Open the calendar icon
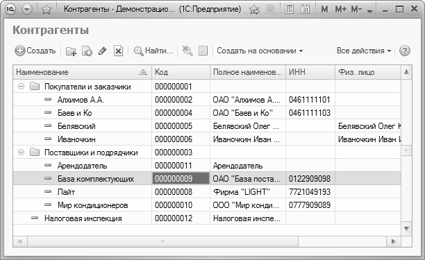The width and height of the screenshot is (425, 260). tap(305, 9)
